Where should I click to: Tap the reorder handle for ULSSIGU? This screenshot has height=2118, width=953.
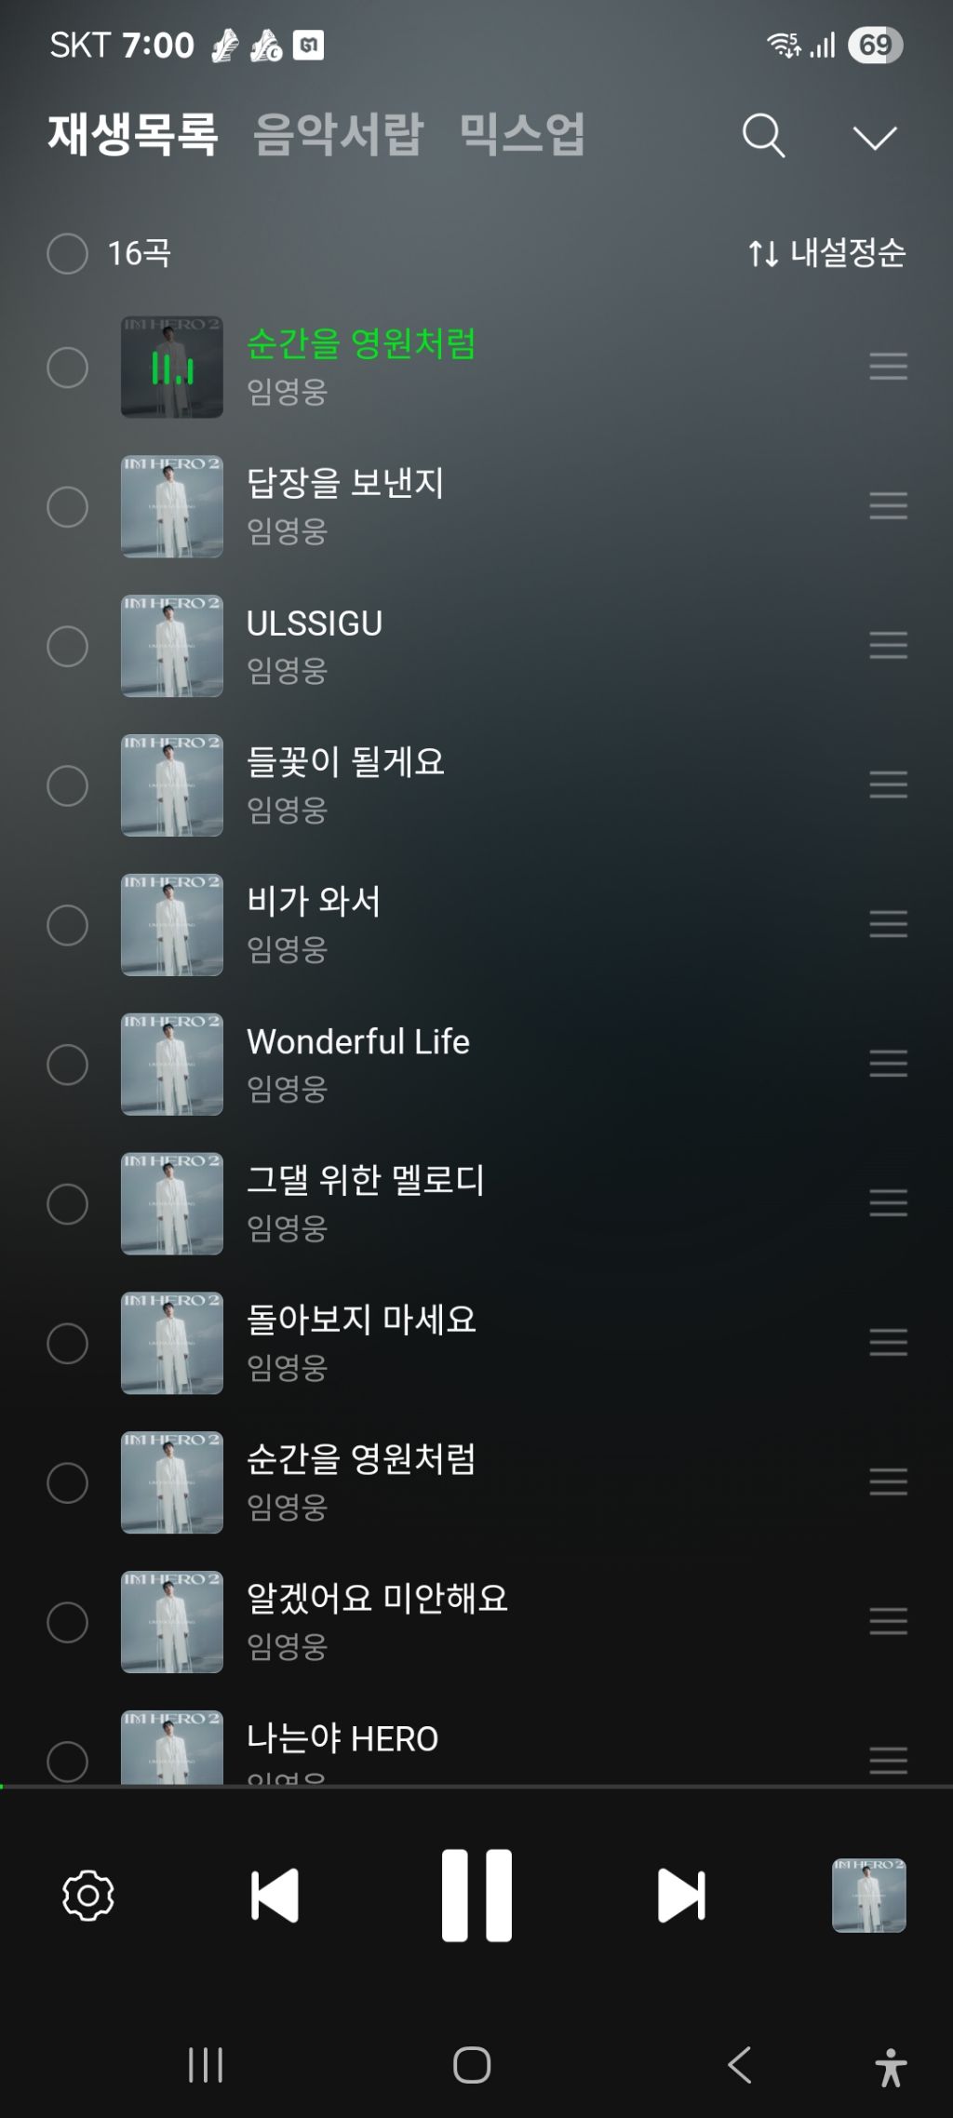coord(888,645)
